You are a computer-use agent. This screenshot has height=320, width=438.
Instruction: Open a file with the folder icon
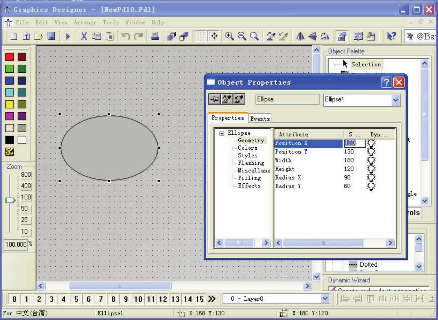tap(39, 36)
